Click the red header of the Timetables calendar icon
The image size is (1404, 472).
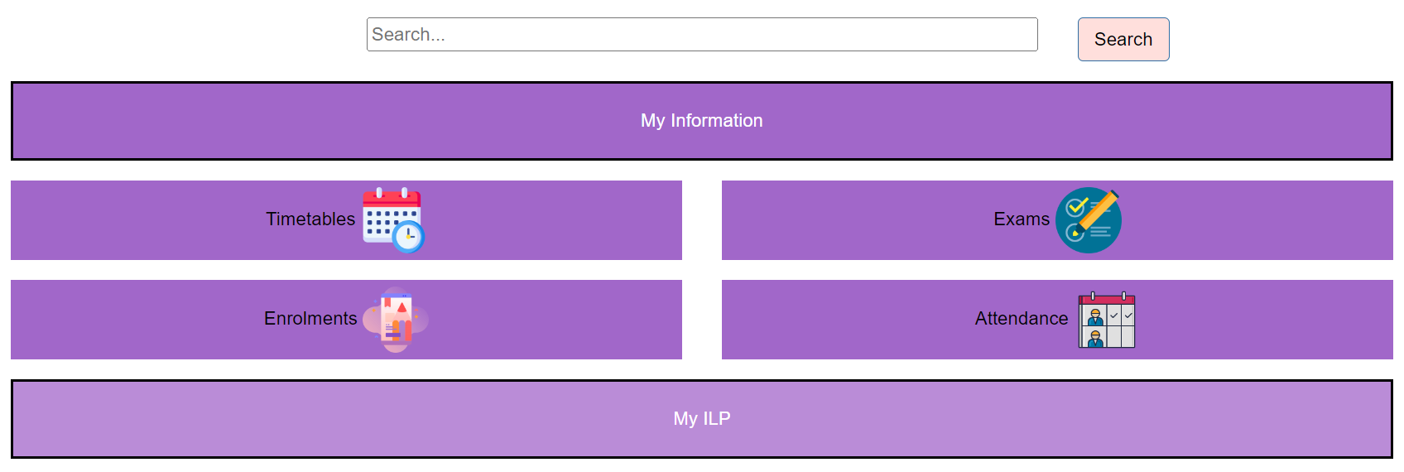pos(392,199)
